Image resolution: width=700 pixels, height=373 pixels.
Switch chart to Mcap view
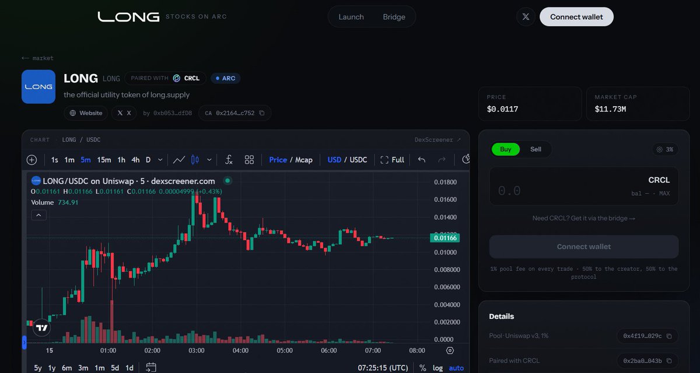pyautogui.click(x=303, y=160)
